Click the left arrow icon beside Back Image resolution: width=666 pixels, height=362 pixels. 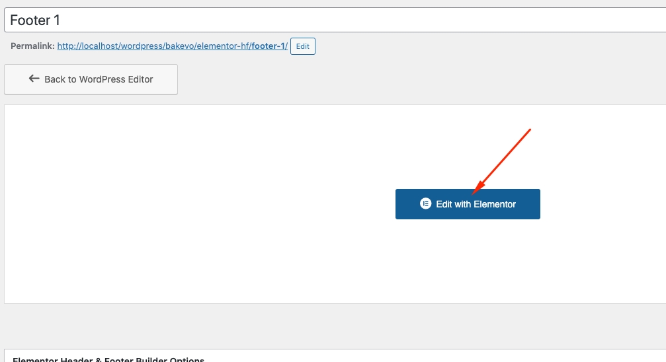coord(34,79)
